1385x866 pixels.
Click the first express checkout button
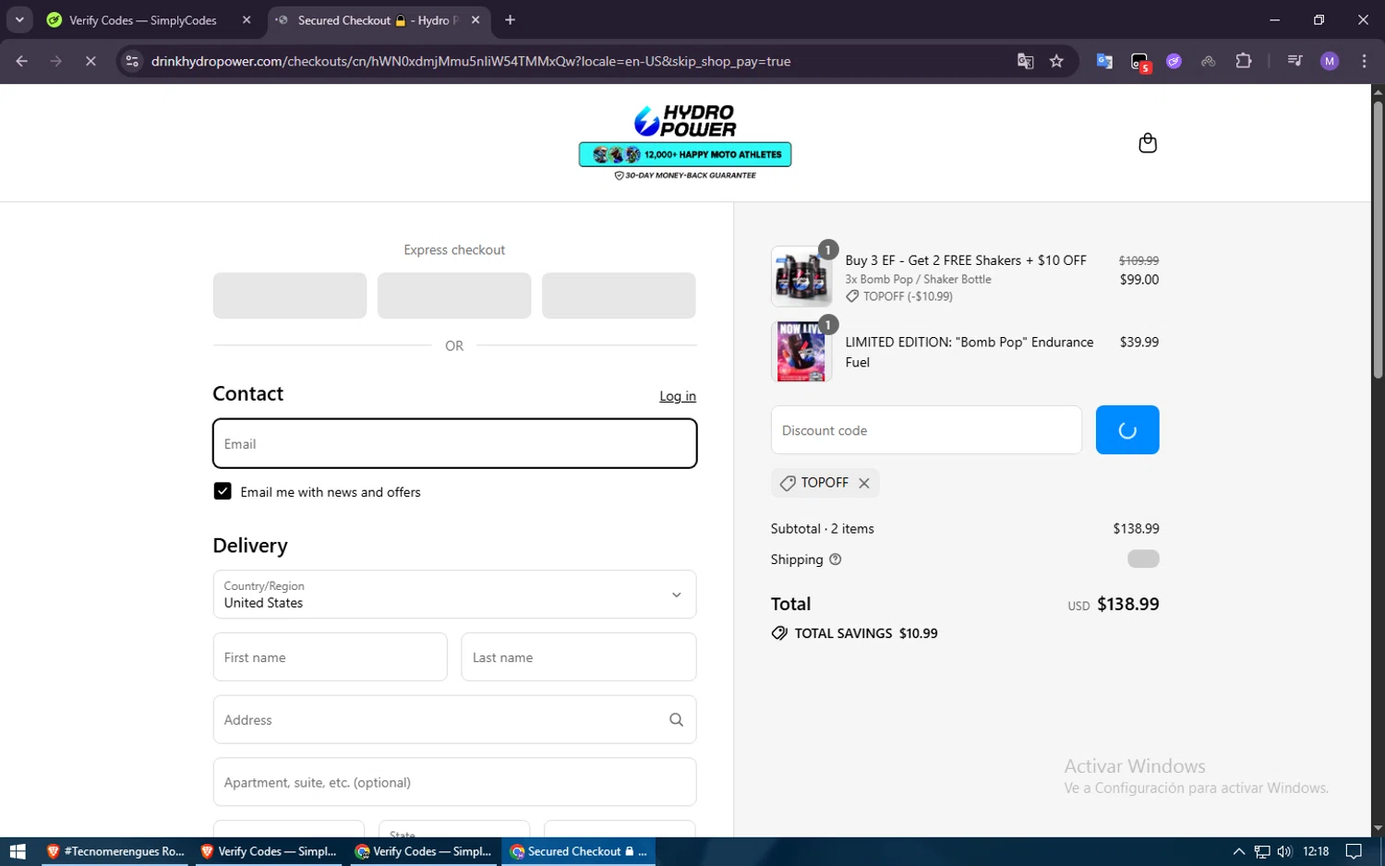pyautogui.click(x=290, y=295)
